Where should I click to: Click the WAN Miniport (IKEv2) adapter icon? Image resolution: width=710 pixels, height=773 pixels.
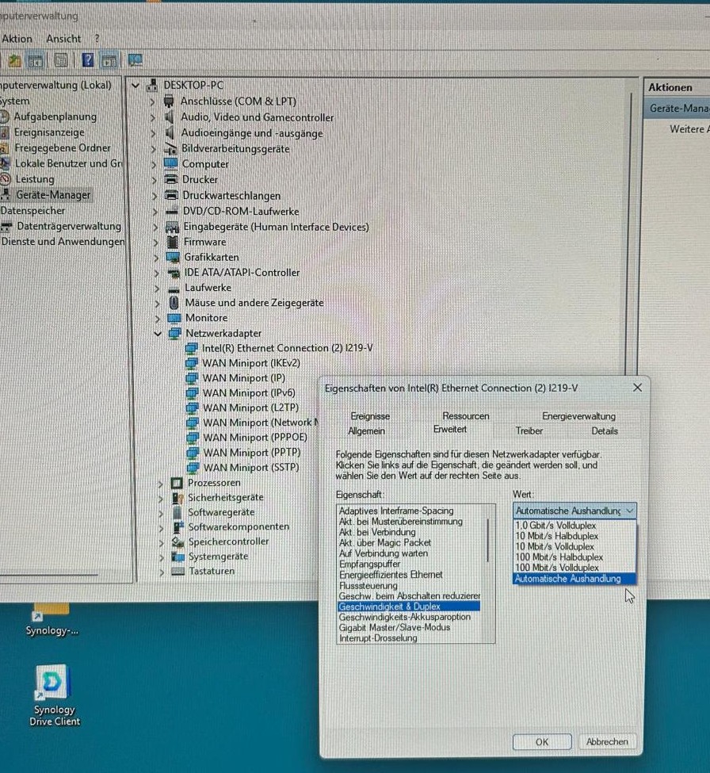(192, 363)
